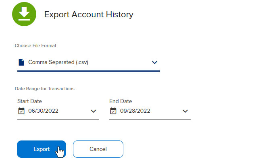Click the file icon beside Comma Separated
This screenshot has height=161, width=258.
21,62
